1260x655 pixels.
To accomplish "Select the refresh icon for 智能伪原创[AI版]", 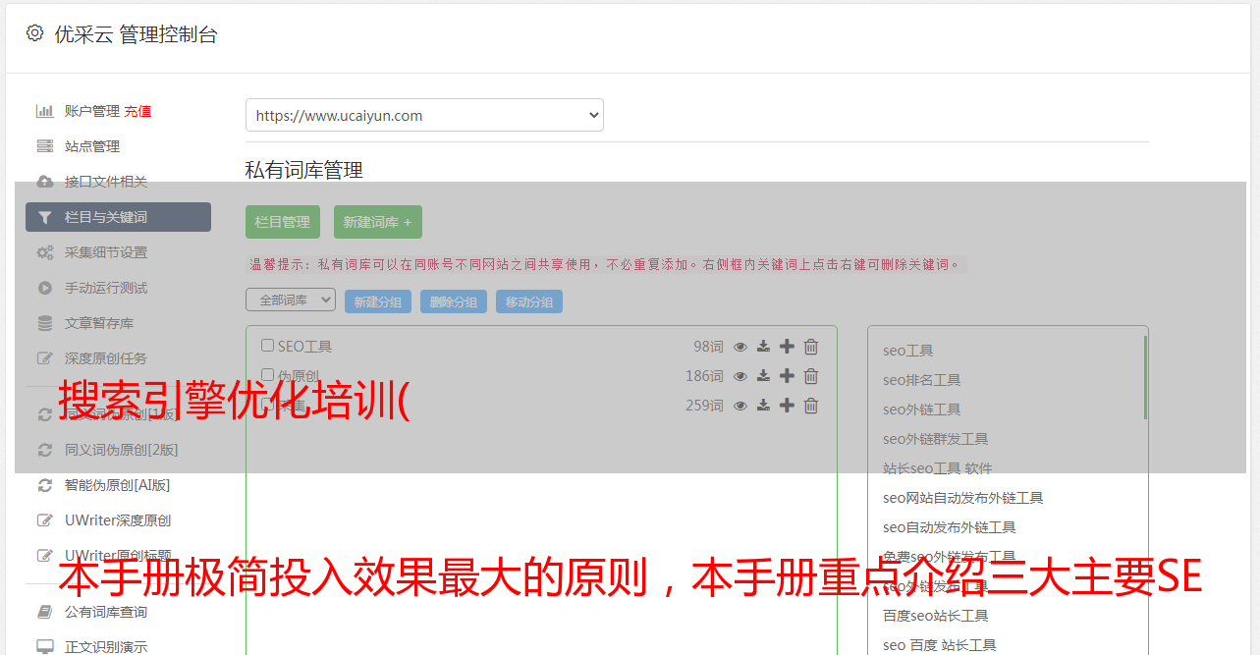I will 44,485.
